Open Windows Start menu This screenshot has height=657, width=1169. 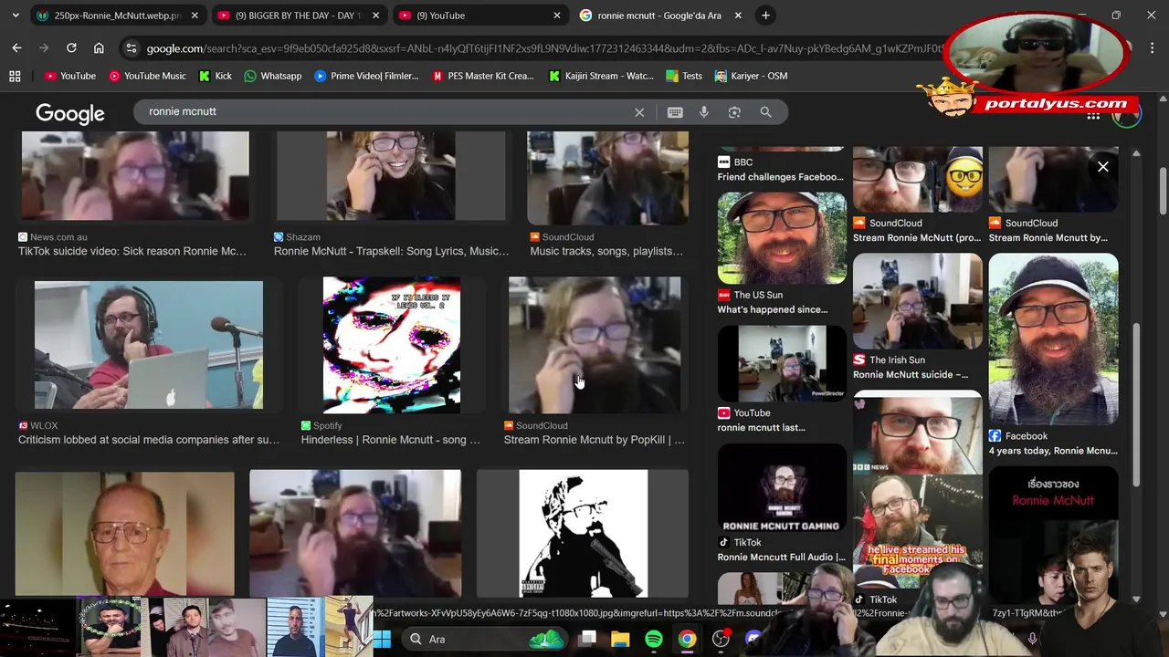(x=382, y=639)
